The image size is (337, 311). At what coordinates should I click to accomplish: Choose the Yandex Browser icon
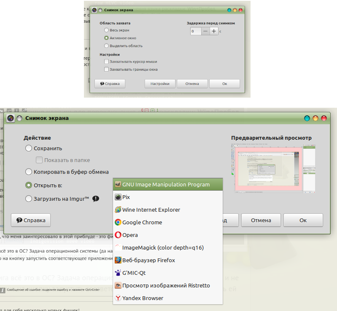point(119,298)
